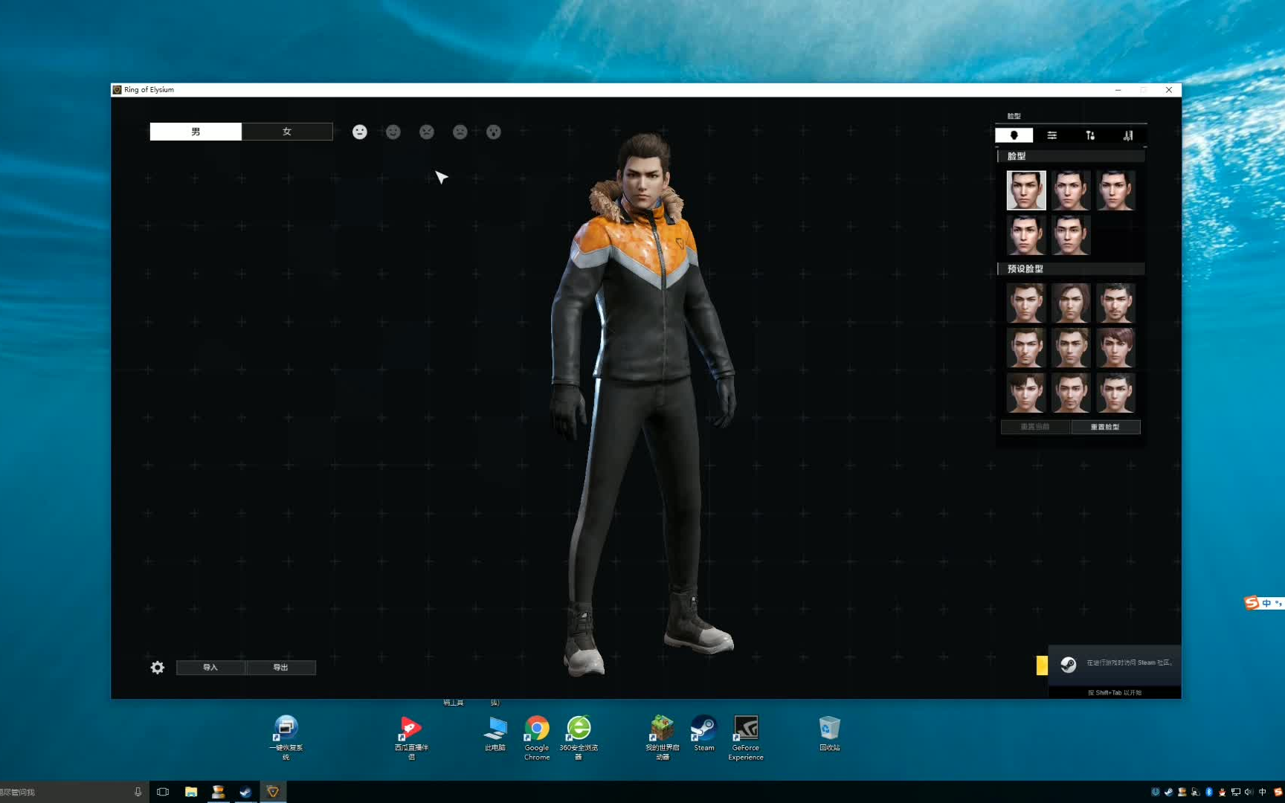Click the 导出 export button

point(280,668)
